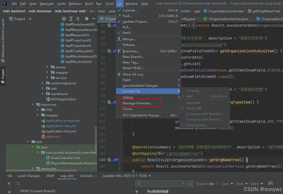Click the IntelliJ IDEA logo icon
Image resolution: width=283 pixels, height=194 pixels.
[x=5, y=3]
